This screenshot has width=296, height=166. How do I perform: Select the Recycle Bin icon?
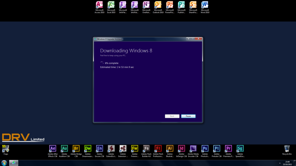[x=287, y=148]
